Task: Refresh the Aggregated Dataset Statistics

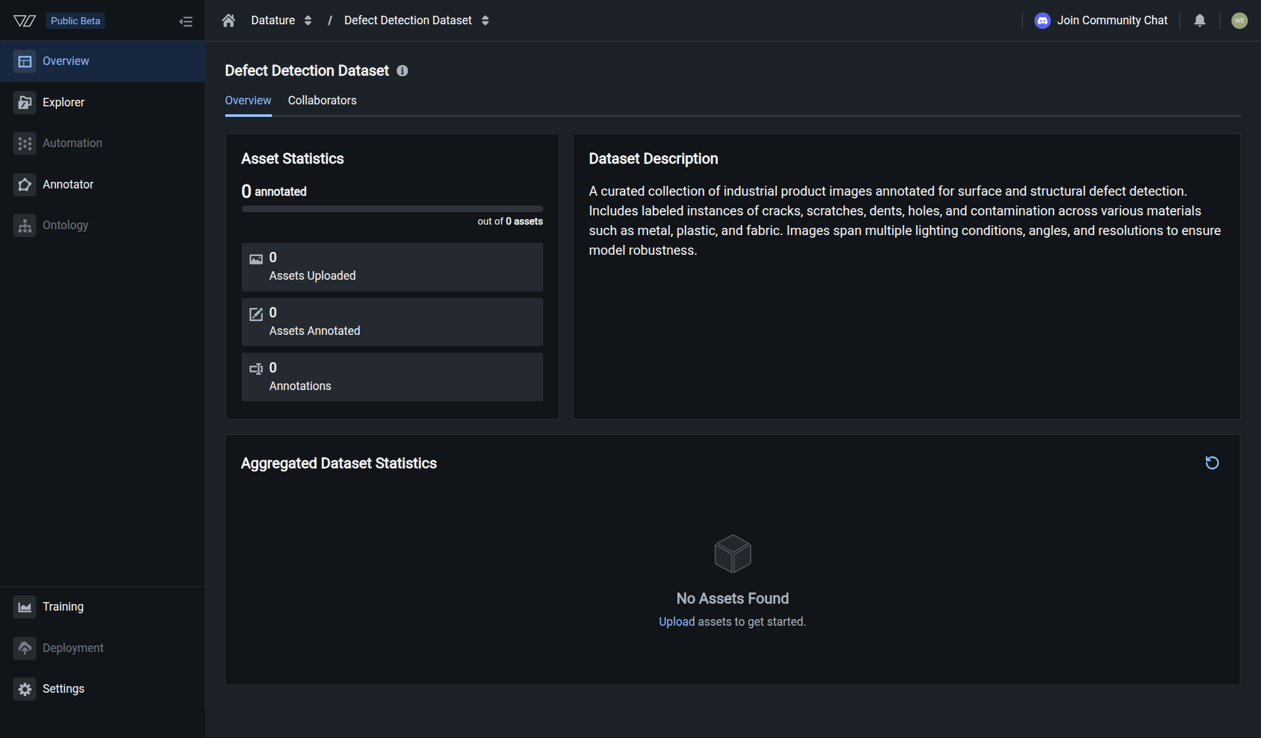Action: [1212, 464]
